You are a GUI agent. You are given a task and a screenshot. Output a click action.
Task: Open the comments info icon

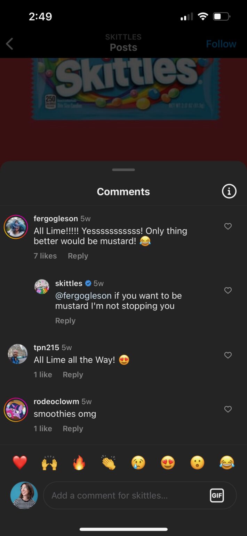229,191
